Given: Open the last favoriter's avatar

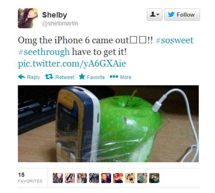Looking at the screenshot, I should 154,178.
